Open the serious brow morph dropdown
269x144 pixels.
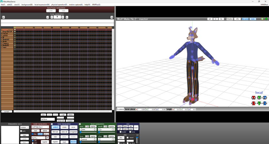click(88, 139)
